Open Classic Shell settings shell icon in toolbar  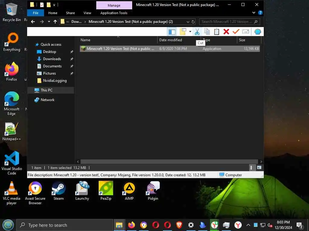click(258, 32)
